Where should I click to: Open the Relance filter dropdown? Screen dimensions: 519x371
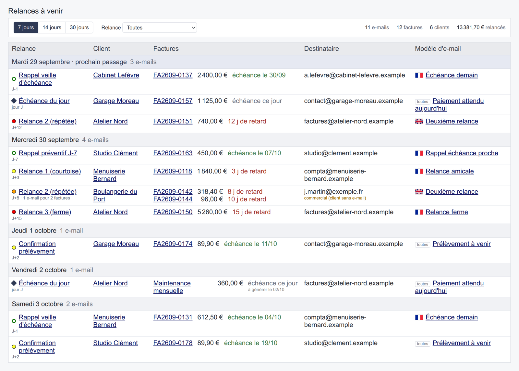click(160, 28)
